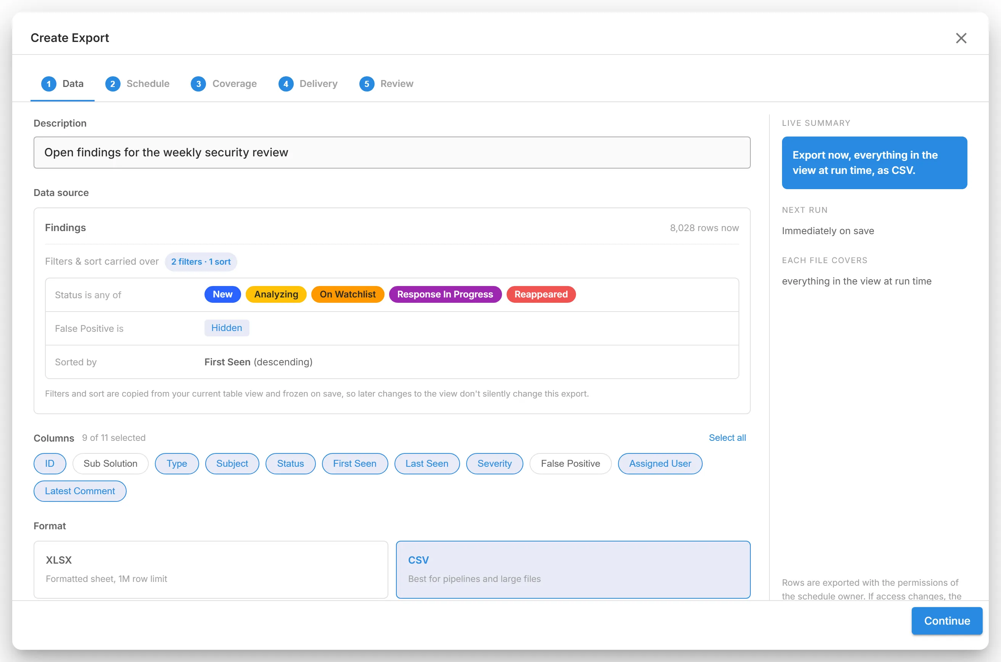Click the Findings data source heading
Screen dimensions: 1001x662
(66, 228)
